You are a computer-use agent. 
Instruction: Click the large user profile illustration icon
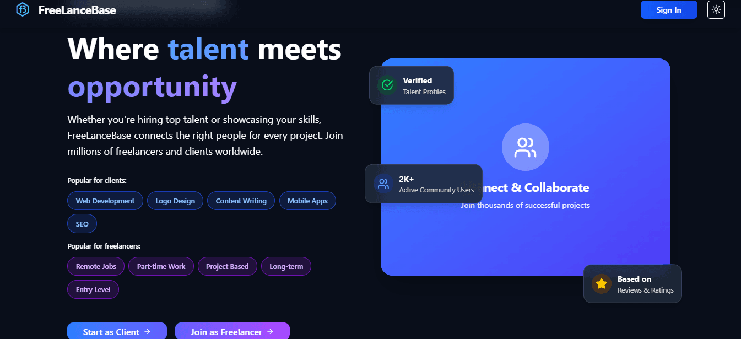pyautogui.click(x=525, y=147)
